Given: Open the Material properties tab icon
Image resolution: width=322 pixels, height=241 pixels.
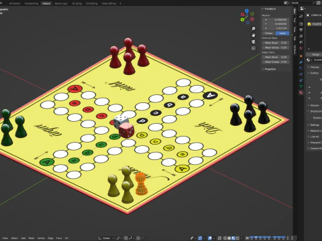Looking at the screenshot, I should click(301, 92).
